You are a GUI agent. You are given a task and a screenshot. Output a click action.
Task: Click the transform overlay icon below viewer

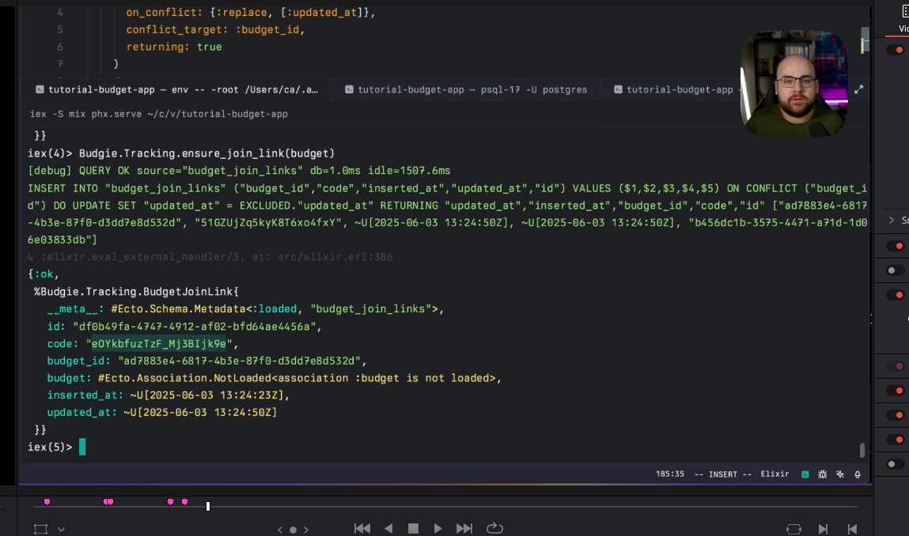point(40,529)
